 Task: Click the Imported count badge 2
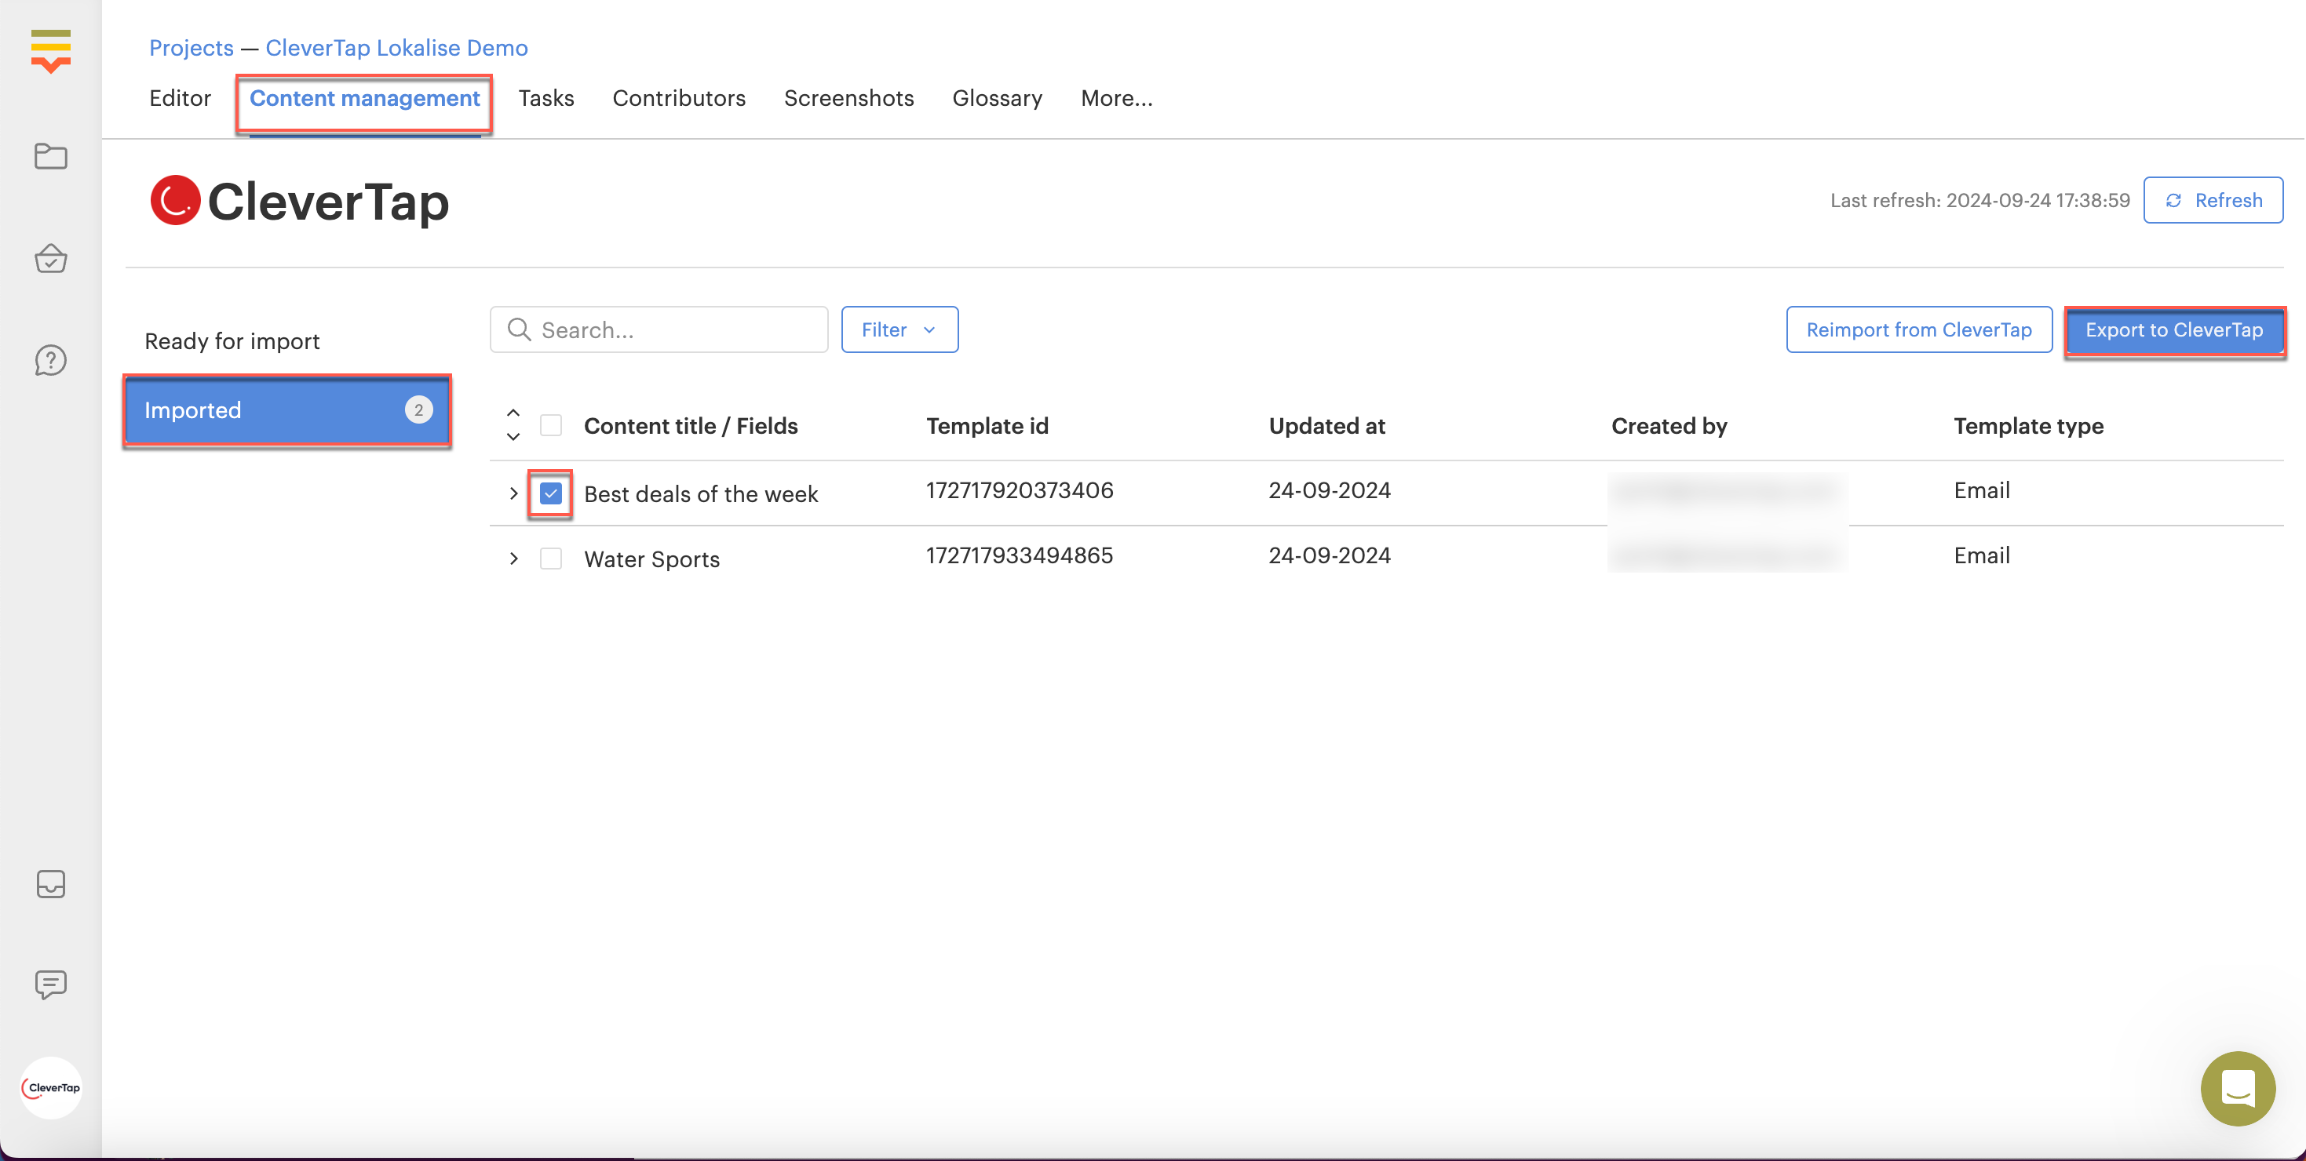click(418, 409)
